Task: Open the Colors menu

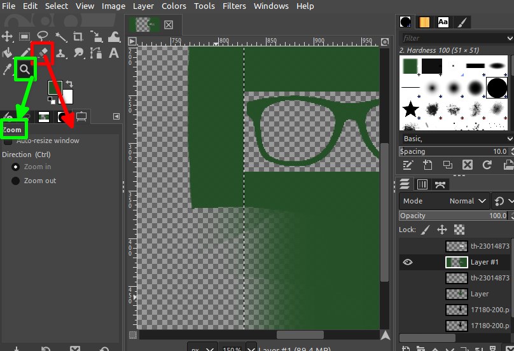Action: (x=173, y=6)
